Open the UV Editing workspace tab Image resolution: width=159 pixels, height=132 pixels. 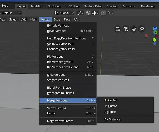coord(72,6)
